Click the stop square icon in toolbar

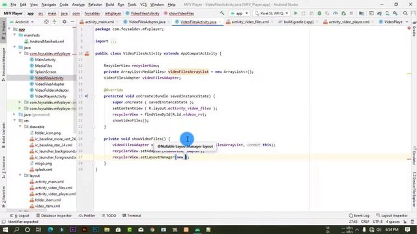[351, 13]
